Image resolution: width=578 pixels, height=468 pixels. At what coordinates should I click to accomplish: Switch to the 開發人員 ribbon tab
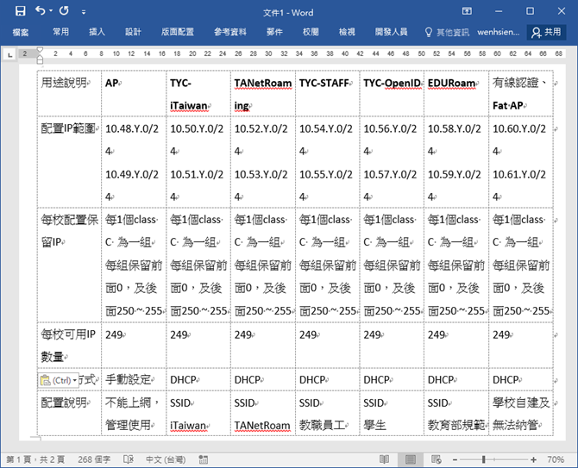tap(391, 32)
